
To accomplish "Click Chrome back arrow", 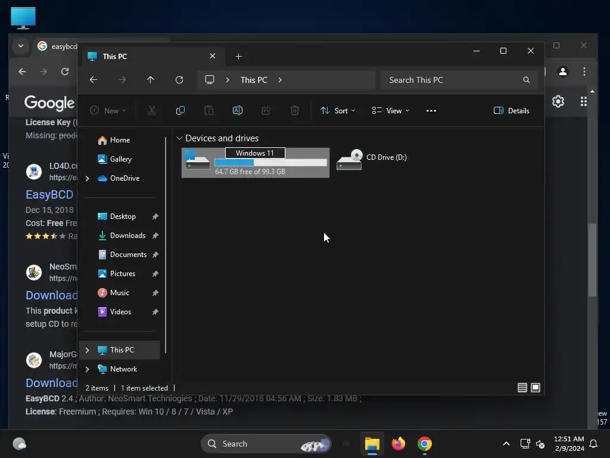I will tap(22, 72).
